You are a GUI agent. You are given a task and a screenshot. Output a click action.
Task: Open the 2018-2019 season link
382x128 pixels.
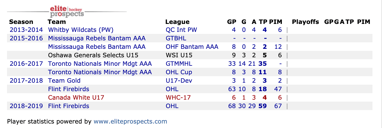point(26,106)
